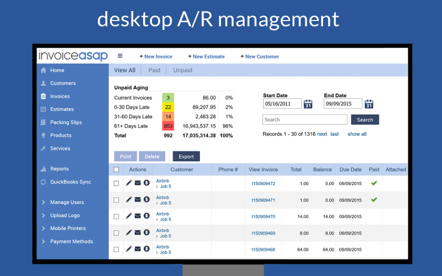Click pencil edit icon for invoice I150909472
The width and height of the screenshot is (442, 276).
point(129,183)
